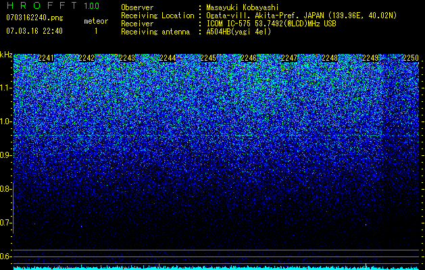Select the file name 0703162240.png
Screen dimensions: 425x270
34,18
